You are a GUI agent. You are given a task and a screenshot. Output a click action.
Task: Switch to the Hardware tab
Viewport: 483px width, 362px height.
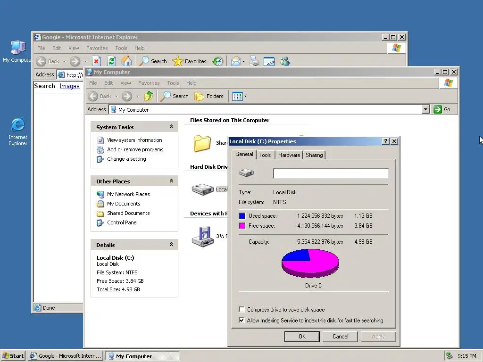[x=289, y=155]
